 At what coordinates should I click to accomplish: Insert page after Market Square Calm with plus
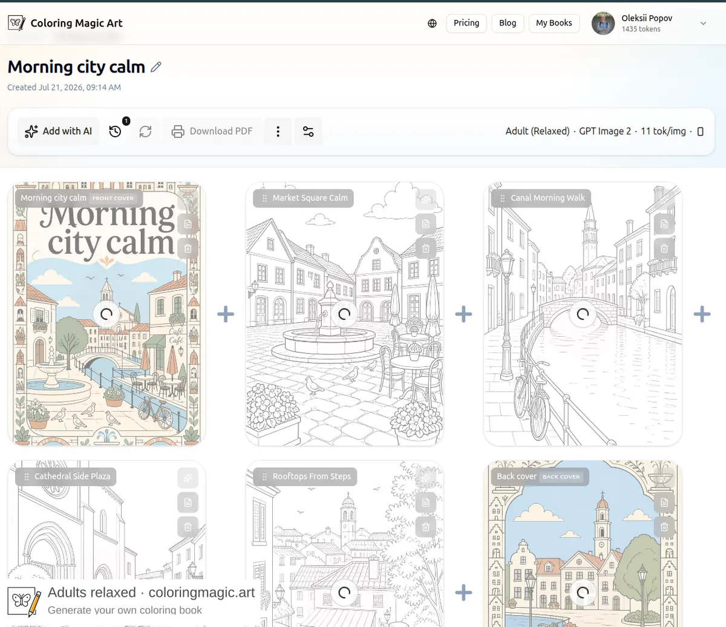(463, 314)
